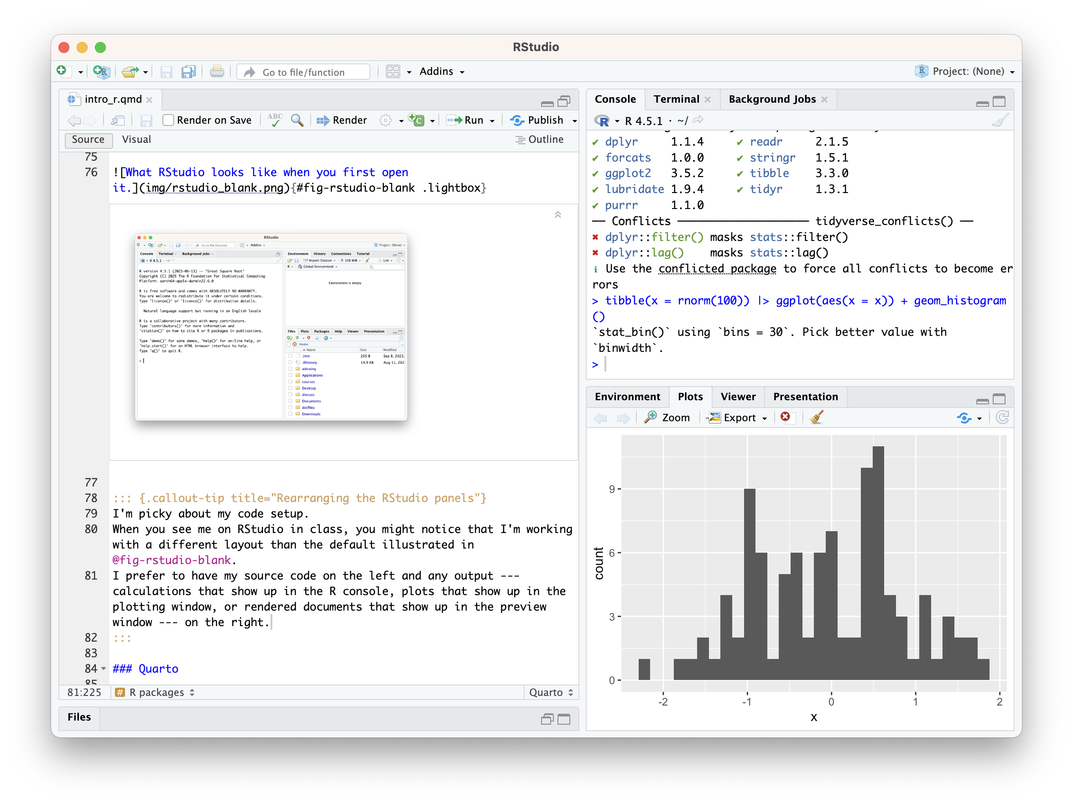Select the Terminal tab
The image size is (1073, 805).
pos(676,99)
